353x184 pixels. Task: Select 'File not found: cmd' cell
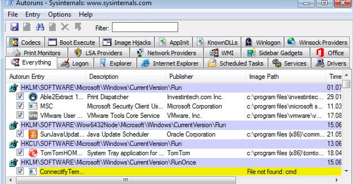click(271, 172)
